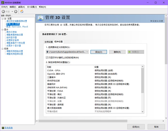The height and width of the screenshot is (131, 168).
Task: Click the Home icon in the toolbar
Action: [22, 11]
